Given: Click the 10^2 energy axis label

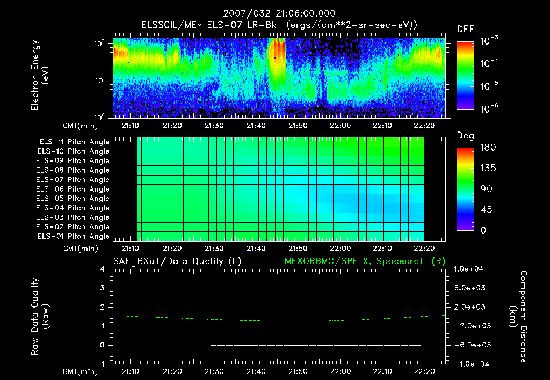Looking at the screenshot, I should (x=99, y=44).
